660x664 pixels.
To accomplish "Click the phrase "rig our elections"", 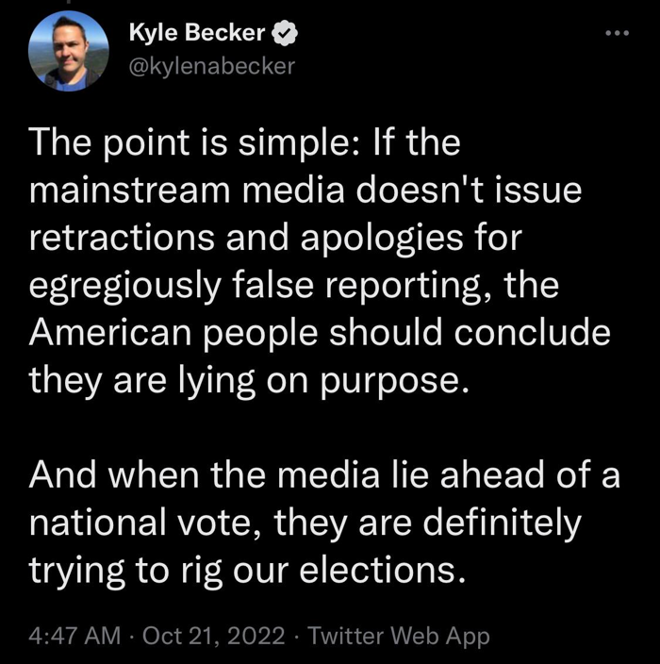I will pyautogui.click(x=340, y=569).
